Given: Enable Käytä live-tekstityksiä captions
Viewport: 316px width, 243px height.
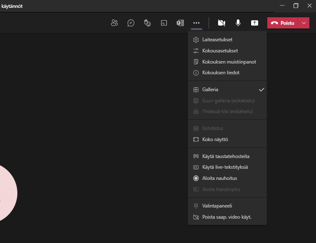Looking at the screenshot, I should click(227, 167).
